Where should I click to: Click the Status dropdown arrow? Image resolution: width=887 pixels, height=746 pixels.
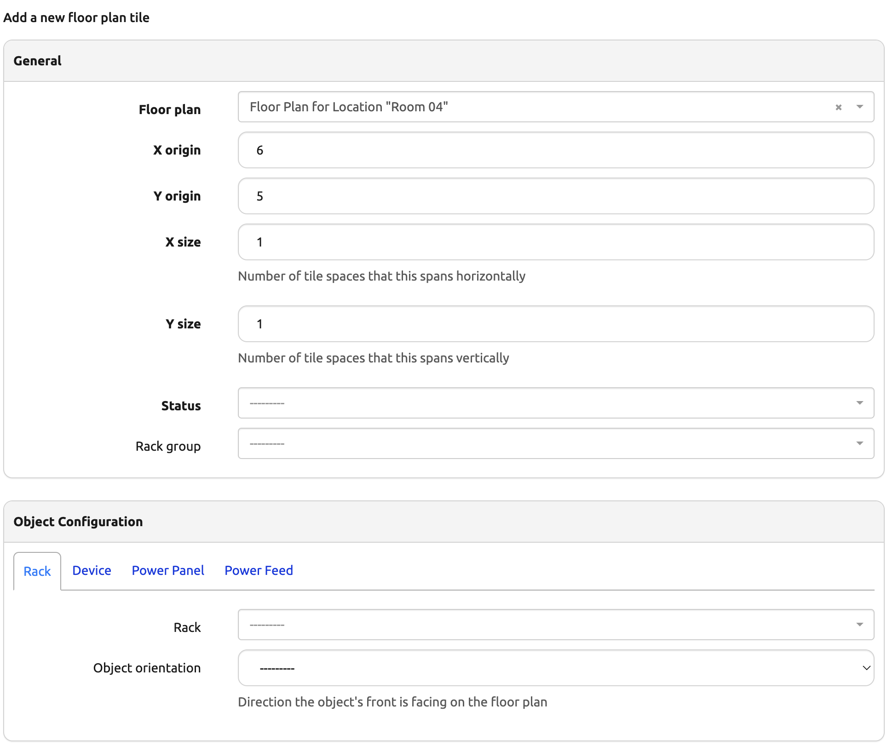pos(859,403)
